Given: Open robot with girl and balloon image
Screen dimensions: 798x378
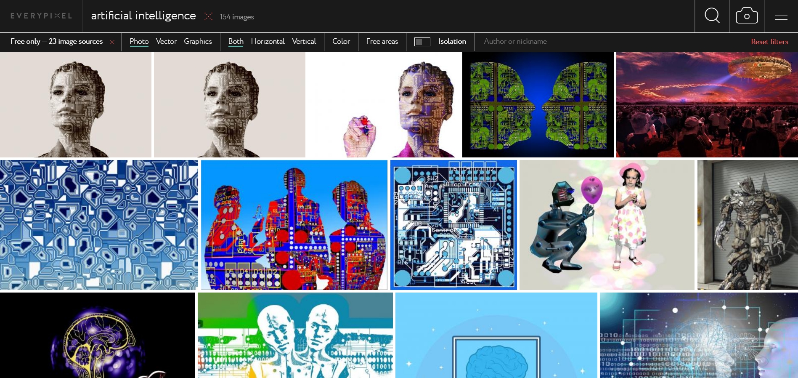Looking at the screenshot, I should (607, 225).
